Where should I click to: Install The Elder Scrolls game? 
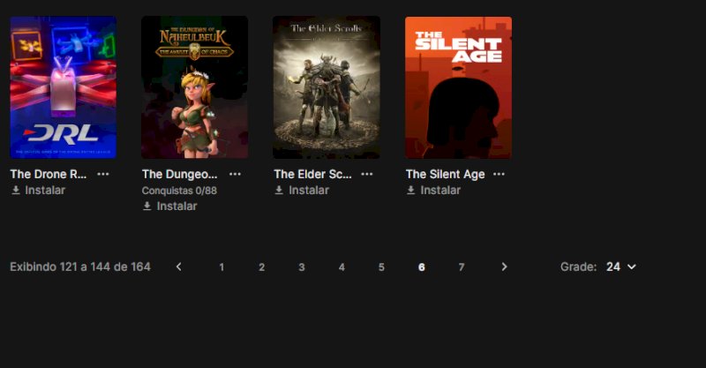[302, 190]
